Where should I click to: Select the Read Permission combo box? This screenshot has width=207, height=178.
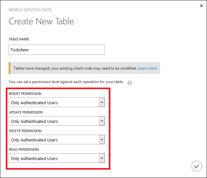tap(57, 158)
